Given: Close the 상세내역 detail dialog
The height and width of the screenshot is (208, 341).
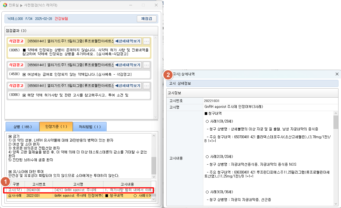Looking at the screenshot, I should point(337,74).
